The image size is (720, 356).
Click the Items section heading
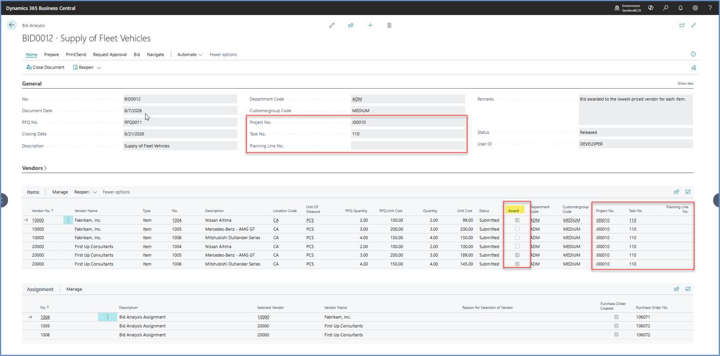pyautogui.click(x=33, y=192)
